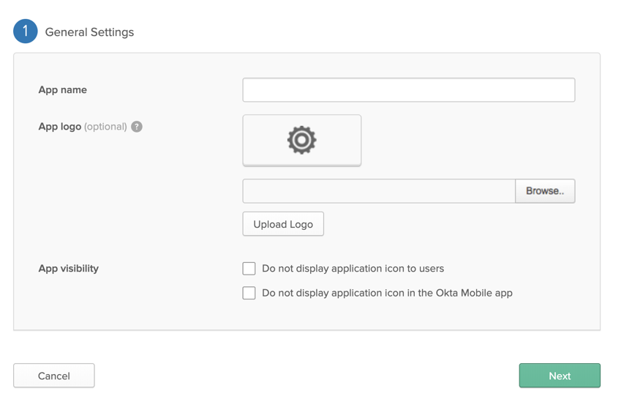Image resolution: width=632 pixels, height=410 pixels.
Task: Click the General Settings heading
Action: point(89,32)
